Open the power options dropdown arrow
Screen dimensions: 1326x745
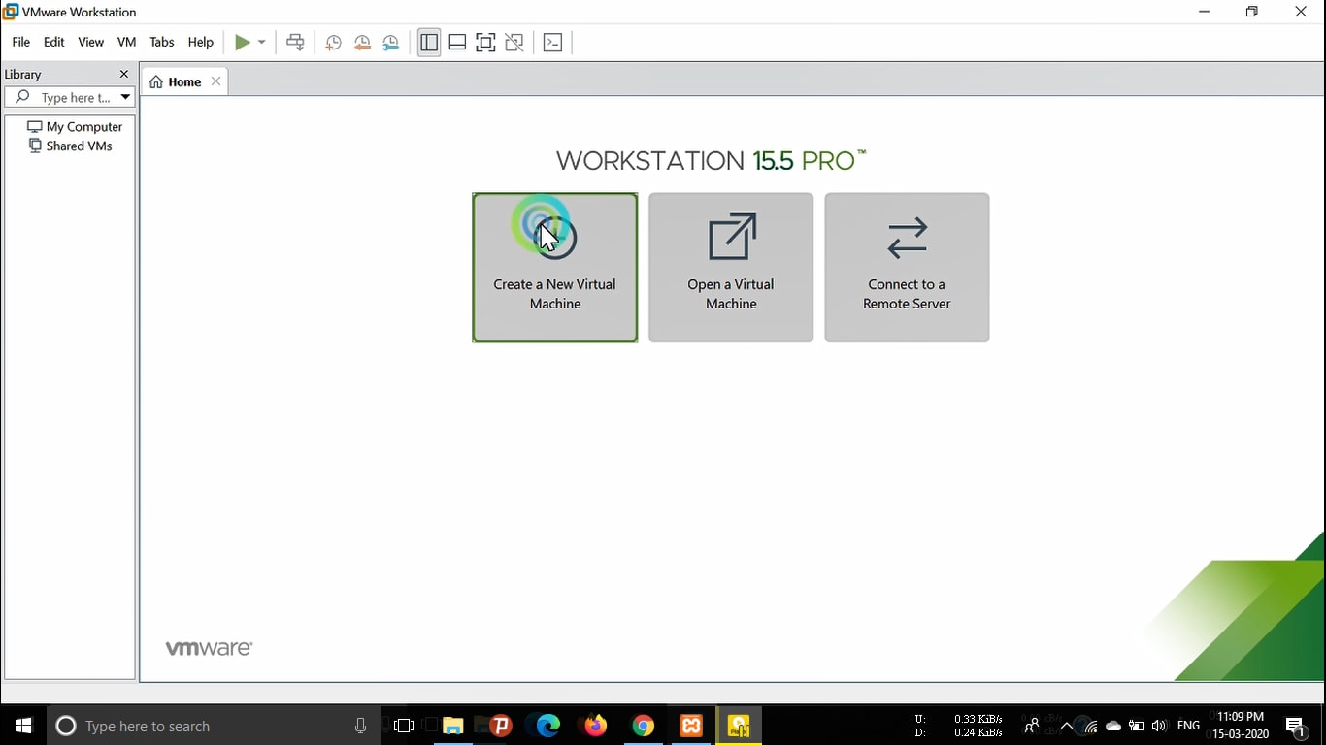262,43
